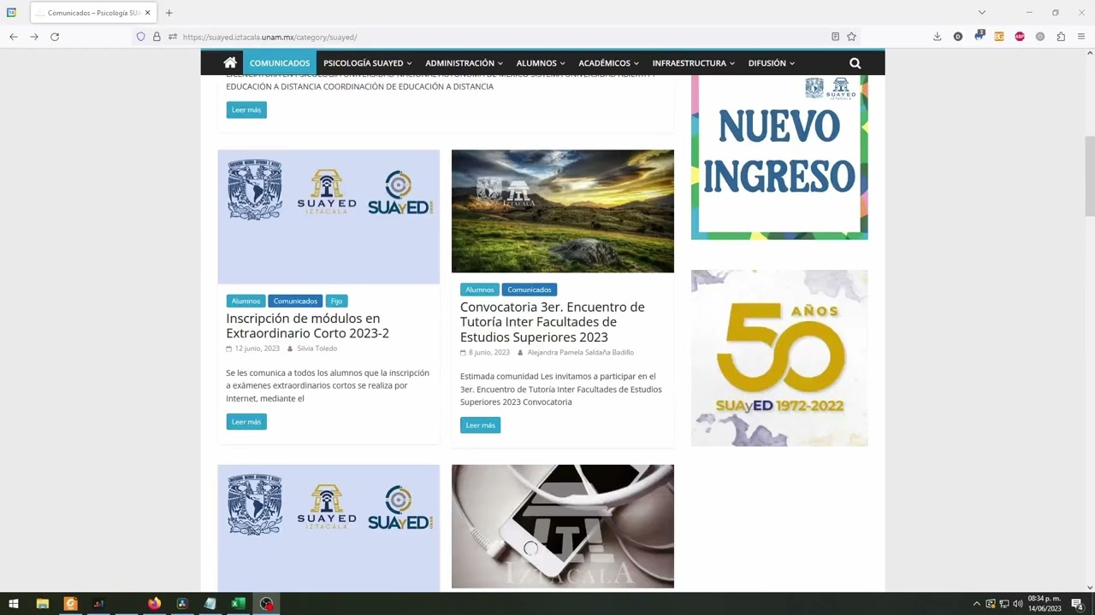Open the NUEVO INGRESO banner
Image resolution: width=1095 pixels, height=615 pixels.
(x=779, y=157)
